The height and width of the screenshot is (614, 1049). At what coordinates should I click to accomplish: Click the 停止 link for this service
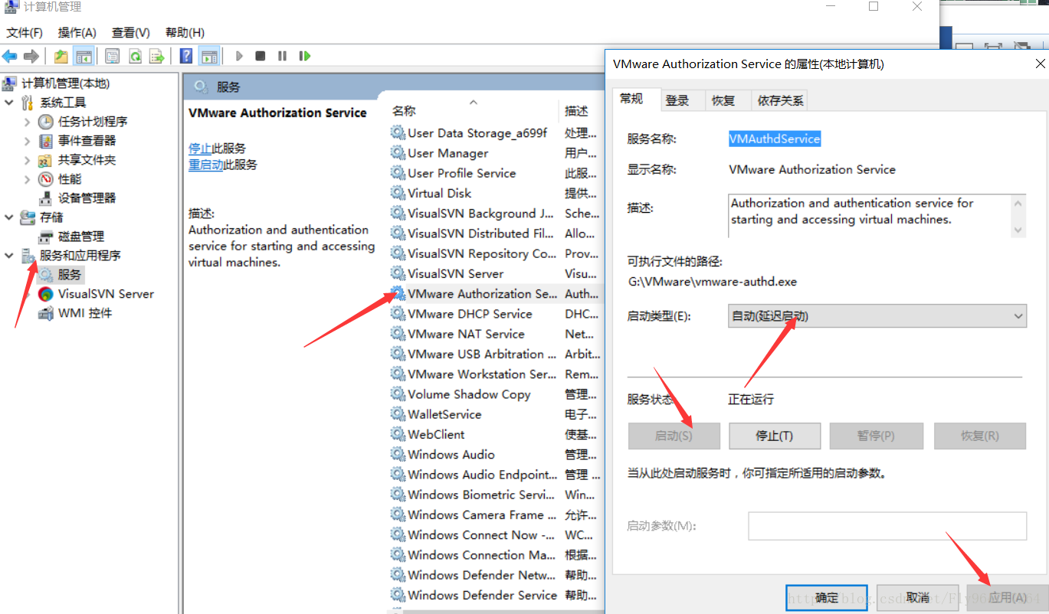(x=200, y=148)
